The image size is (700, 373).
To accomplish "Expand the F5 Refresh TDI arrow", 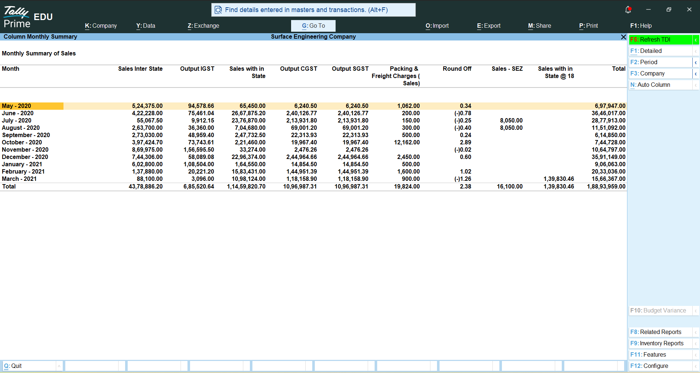I will click(696, 40).
